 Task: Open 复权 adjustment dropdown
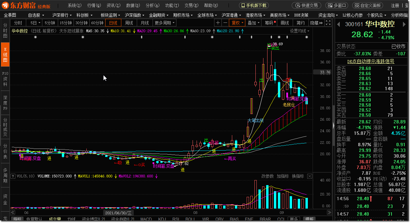[x=238, y=22]
